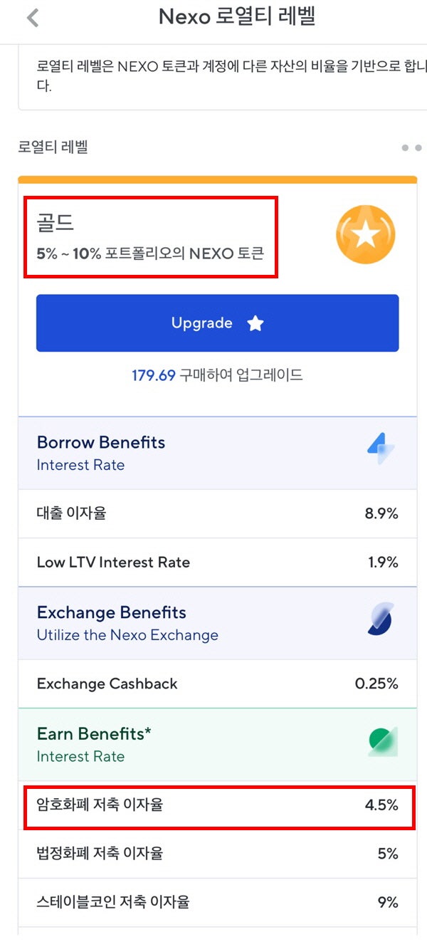Select the Borrow Benefits section header
The image size is (427, 947).
[100, 442]
